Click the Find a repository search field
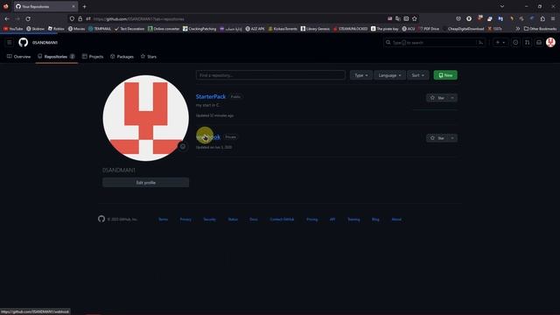The width and height of the screenshot is (560, 315). (270, 75)
